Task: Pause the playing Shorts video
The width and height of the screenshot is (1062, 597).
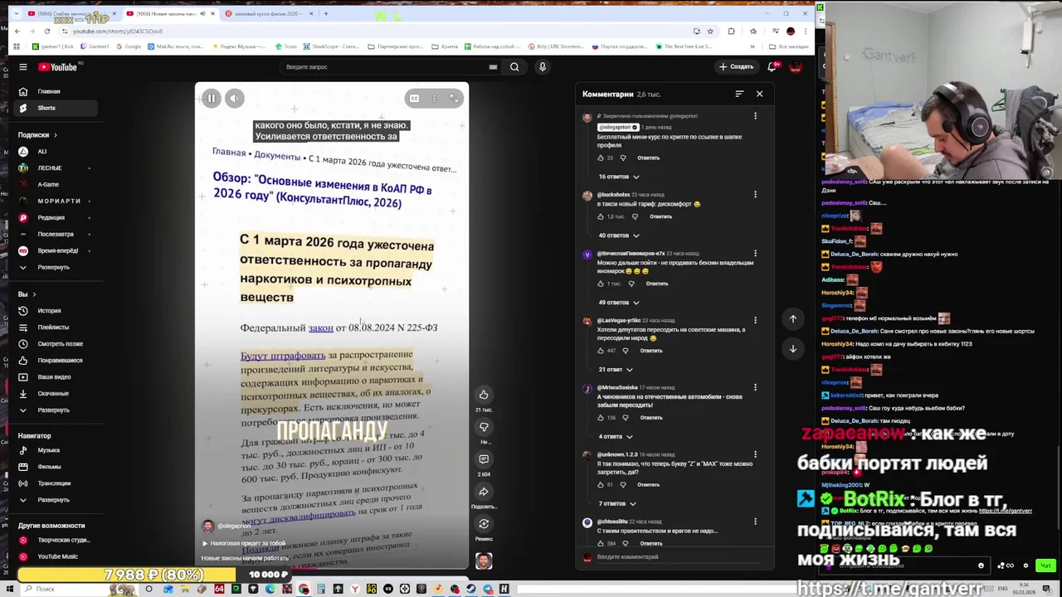Action: point(211,99)
